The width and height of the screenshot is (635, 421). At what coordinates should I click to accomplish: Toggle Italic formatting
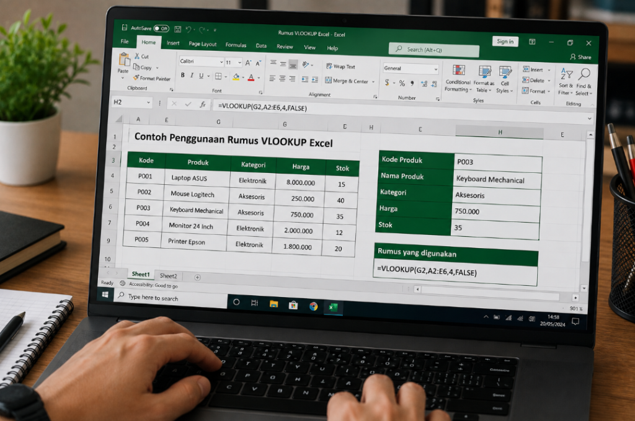192,75
